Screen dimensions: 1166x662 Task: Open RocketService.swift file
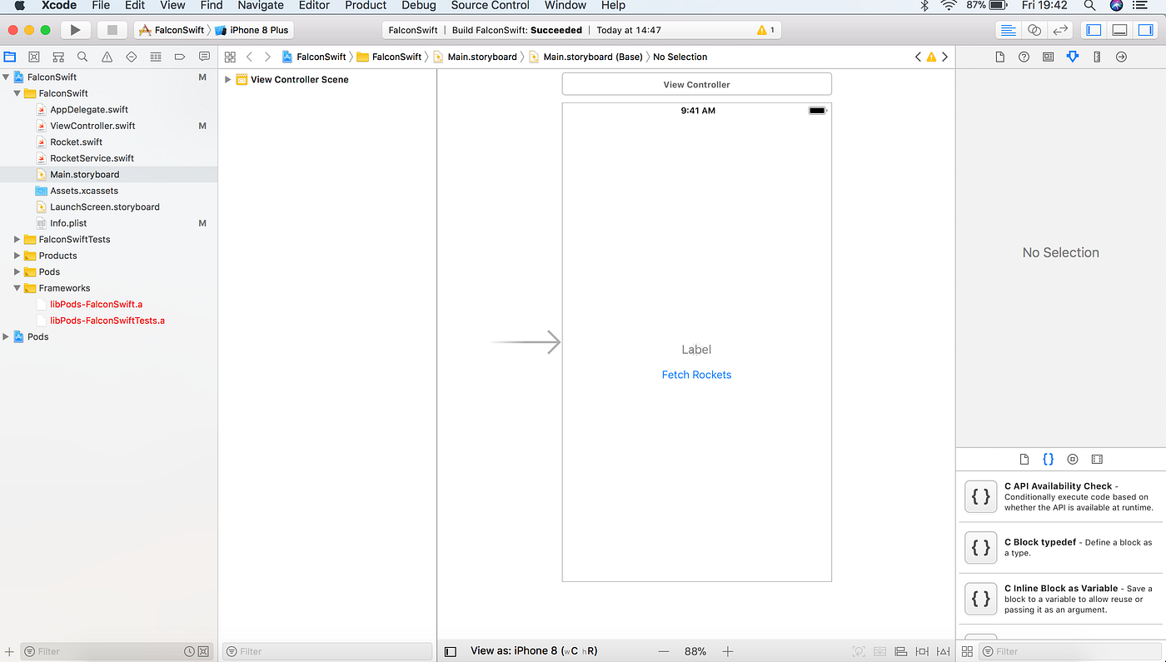coord(92,158)
